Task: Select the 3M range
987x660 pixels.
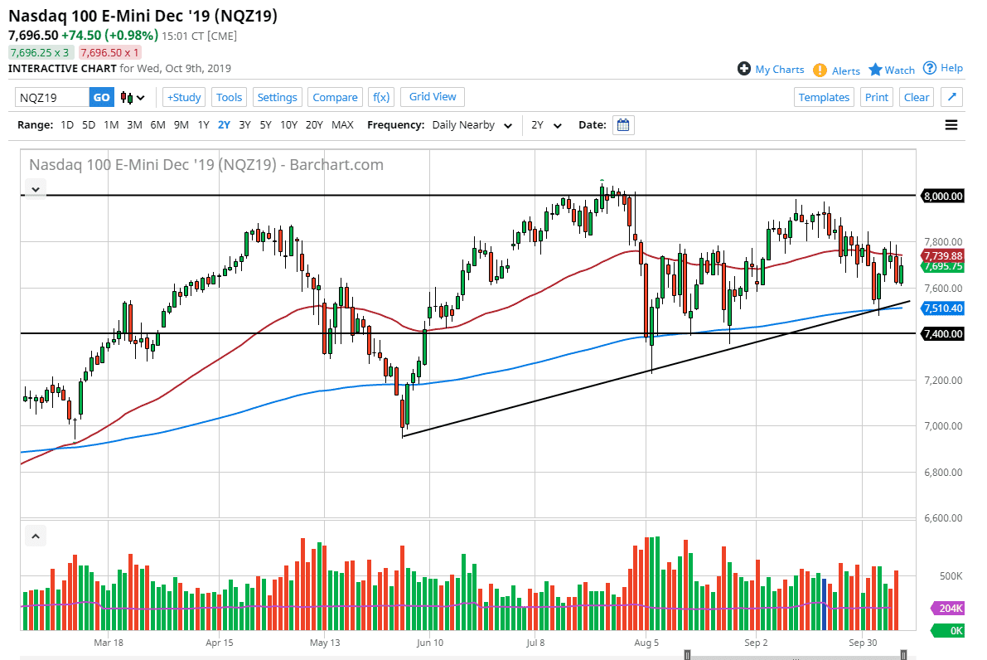Action: (x=135, y=124)
